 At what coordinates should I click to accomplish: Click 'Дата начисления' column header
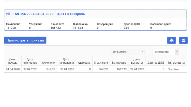66,61
